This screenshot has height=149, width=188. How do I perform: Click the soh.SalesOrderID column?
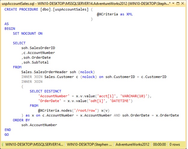click(38, 48)
